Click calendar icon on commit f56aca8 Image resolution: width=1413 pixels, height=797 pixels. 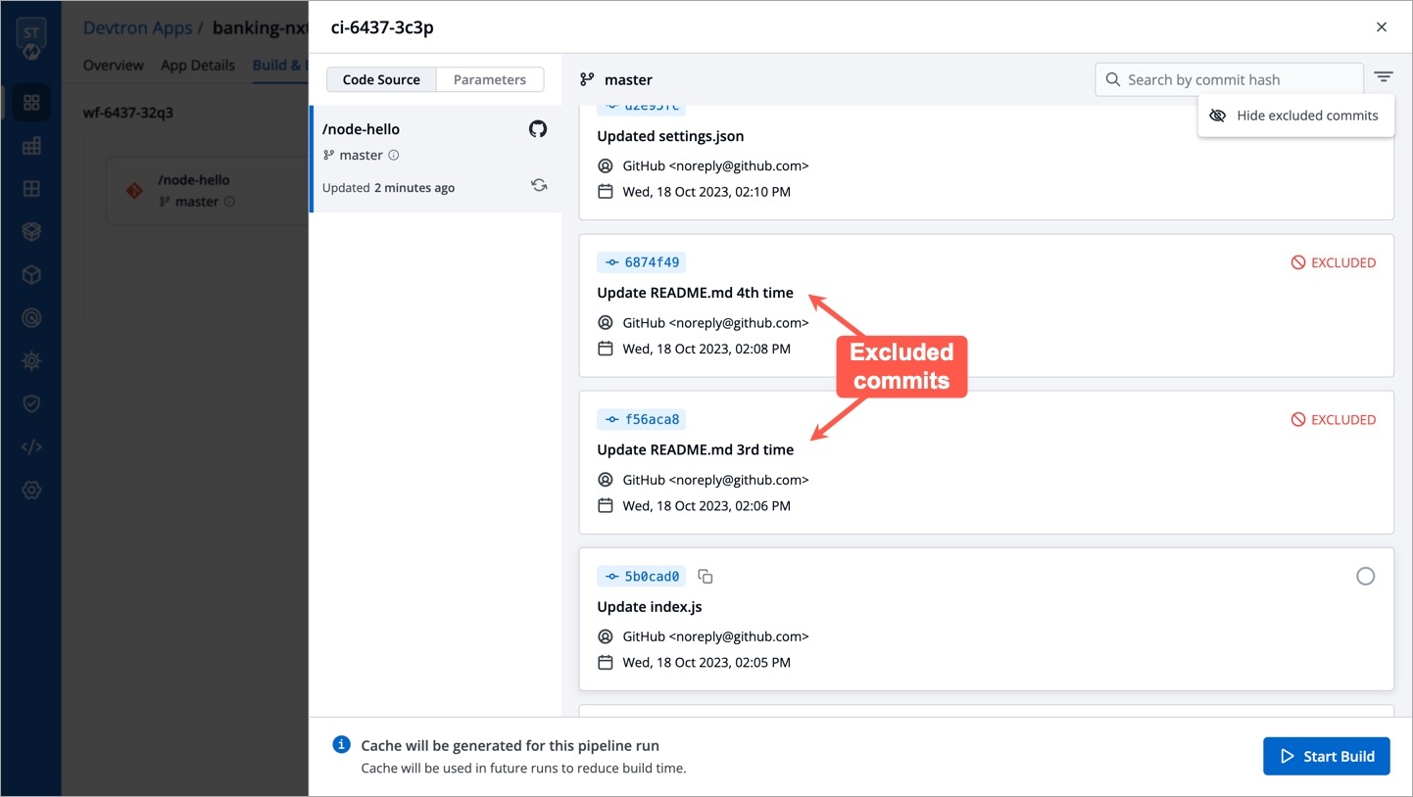[606, 505]
